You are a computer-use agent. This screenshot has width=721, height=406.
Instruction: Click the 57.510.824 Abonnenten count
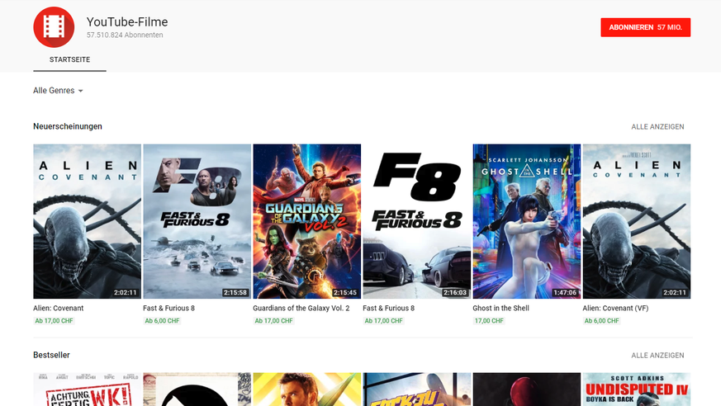tap(125, 35)
